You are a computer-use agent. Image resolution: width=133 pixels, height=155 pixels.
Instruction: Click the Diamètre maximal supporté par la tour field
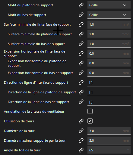pyautogui.click(x=109, y=140)
